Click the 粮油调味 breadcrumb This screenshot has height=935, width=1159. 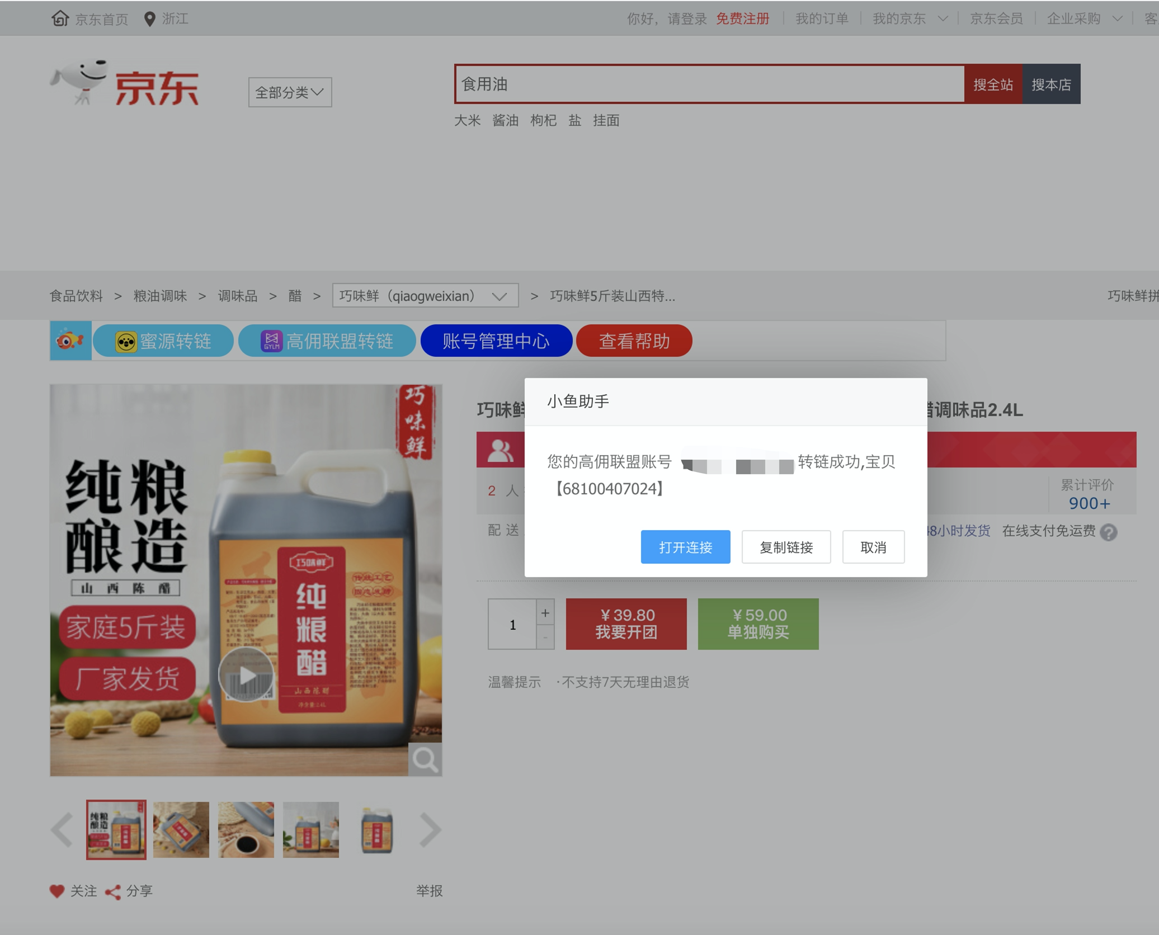[160, 296]
